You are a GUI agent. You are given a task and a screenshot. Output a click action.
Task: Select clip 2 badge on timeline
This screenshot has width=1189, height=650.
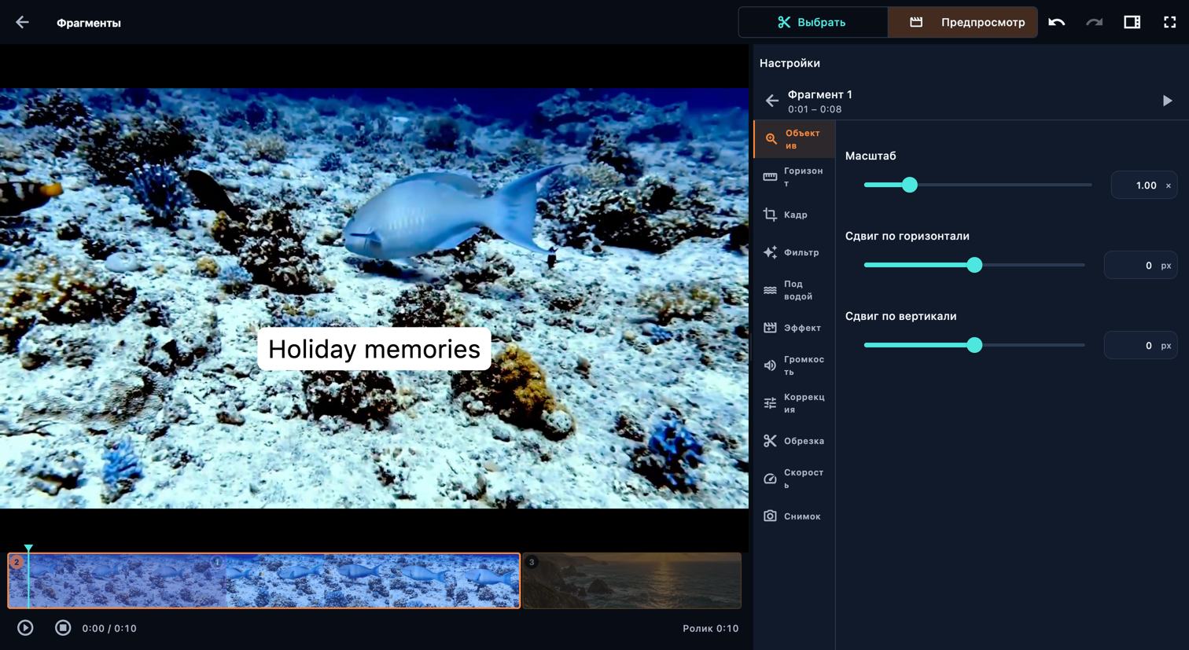[x=17, y=562]
